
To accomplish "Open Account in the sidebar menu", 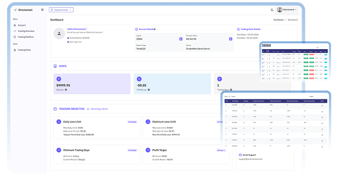I will pos(22,25).
